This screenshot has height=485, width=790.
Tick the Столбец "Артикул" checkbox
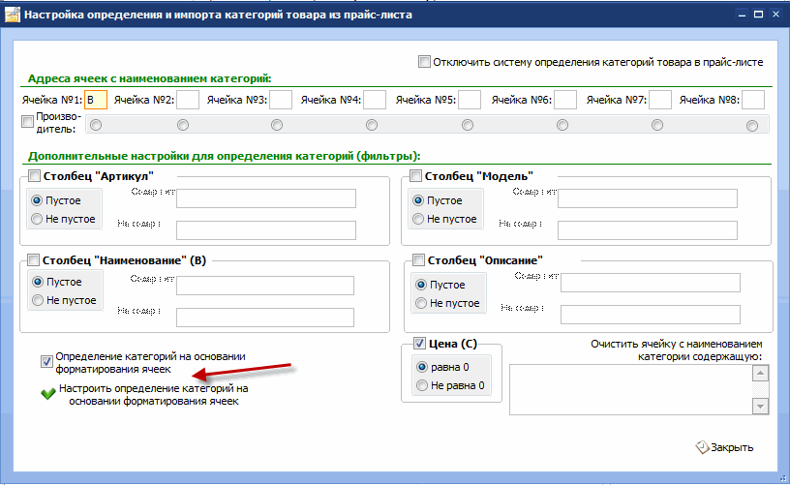(34, 176)
